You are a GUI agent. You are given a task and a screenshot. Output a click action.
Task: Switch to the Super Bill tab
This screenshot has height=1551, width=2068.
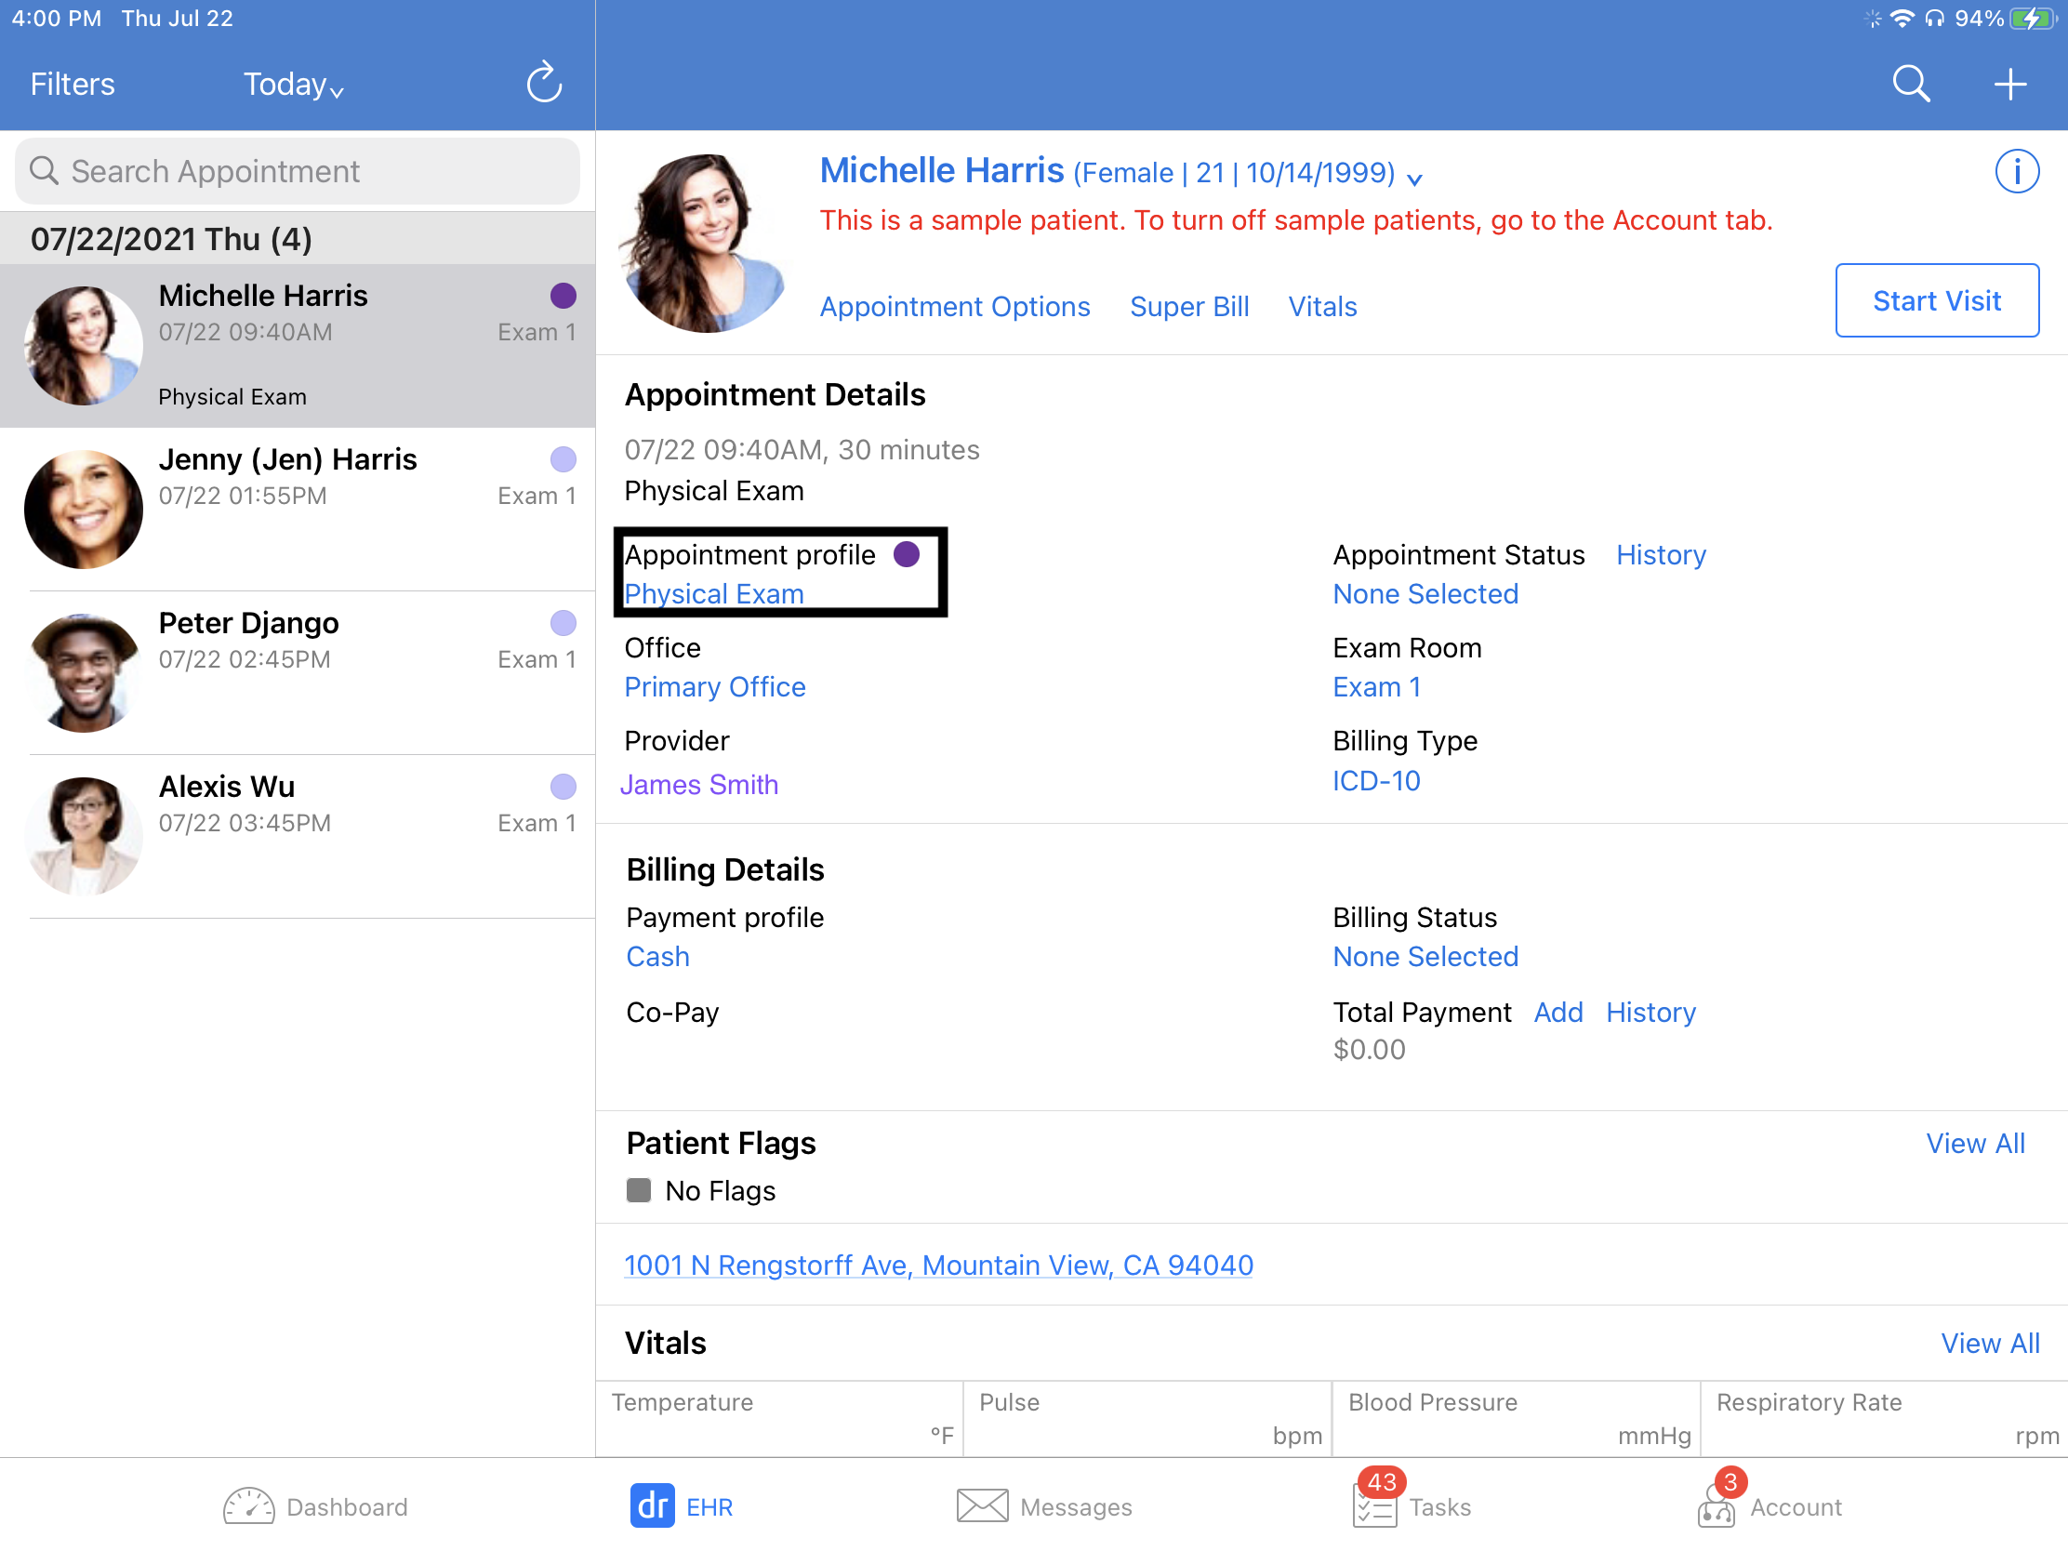click(1188, 305)
